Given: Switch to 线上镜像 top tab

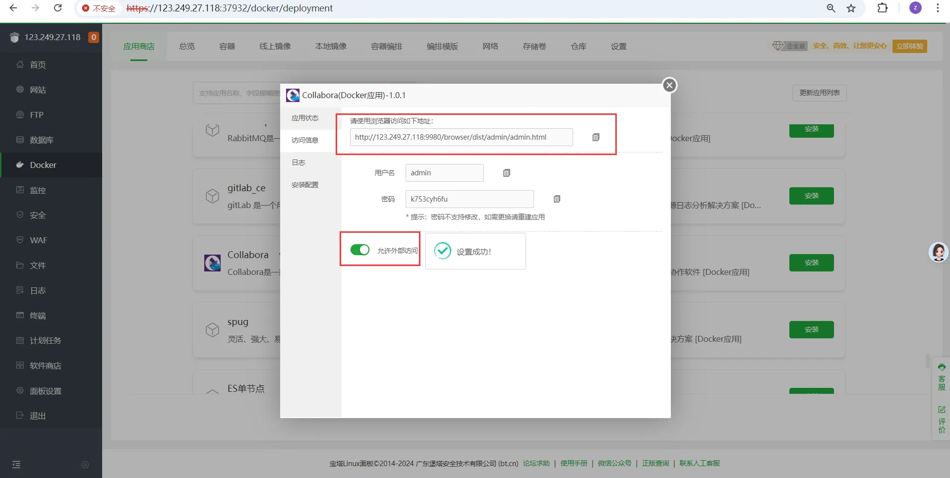Looking at the screenshot, I should click(x=275, y=47).
